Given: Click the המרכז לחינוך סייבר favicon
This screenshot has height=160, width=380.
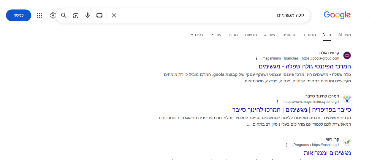Looking at the screenshot, I should [347, 99].
